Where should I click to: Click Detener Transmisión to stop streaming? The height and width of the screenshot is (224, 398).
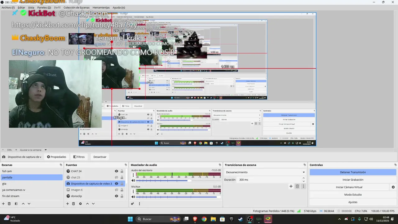coord(353,172)
